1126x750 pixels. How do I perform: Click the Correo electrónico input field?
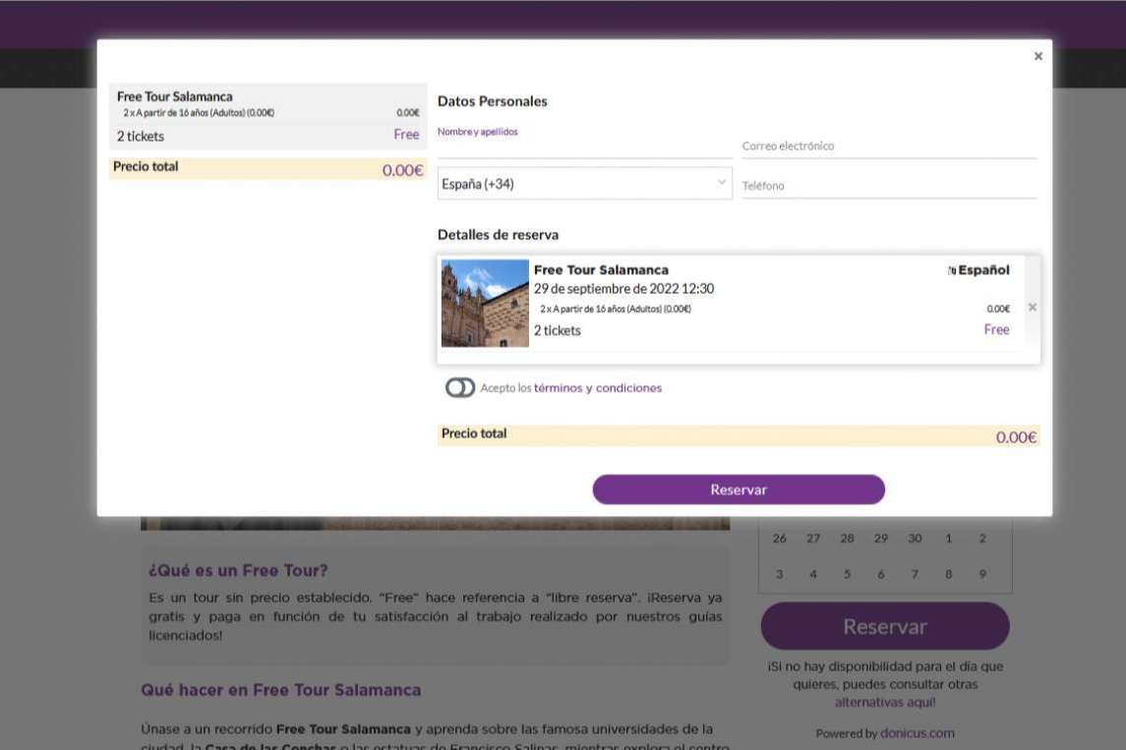888,146
